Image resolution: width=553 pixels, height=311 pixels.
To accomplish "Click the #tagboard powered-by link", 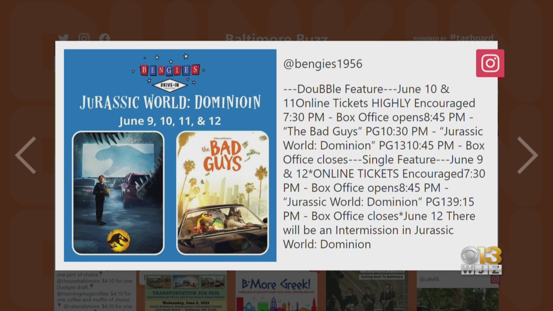I will pyautogui.click(x=472, y=38).
